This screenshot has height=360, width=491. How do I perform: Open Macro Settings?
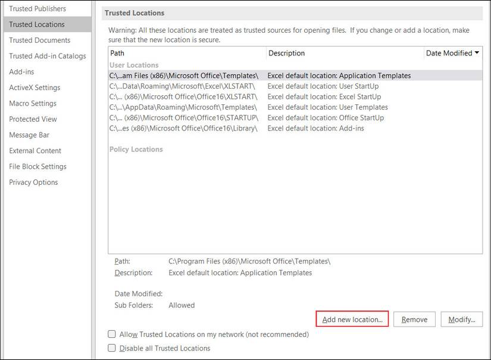[x=32, y=103]
